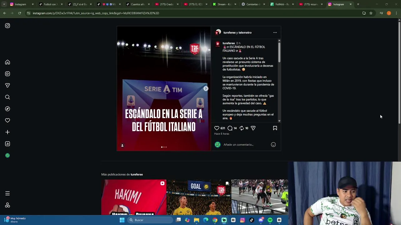This screenshot has height=225, width=401.
Task: Click the caption author name tureferee
Action: 229,43
